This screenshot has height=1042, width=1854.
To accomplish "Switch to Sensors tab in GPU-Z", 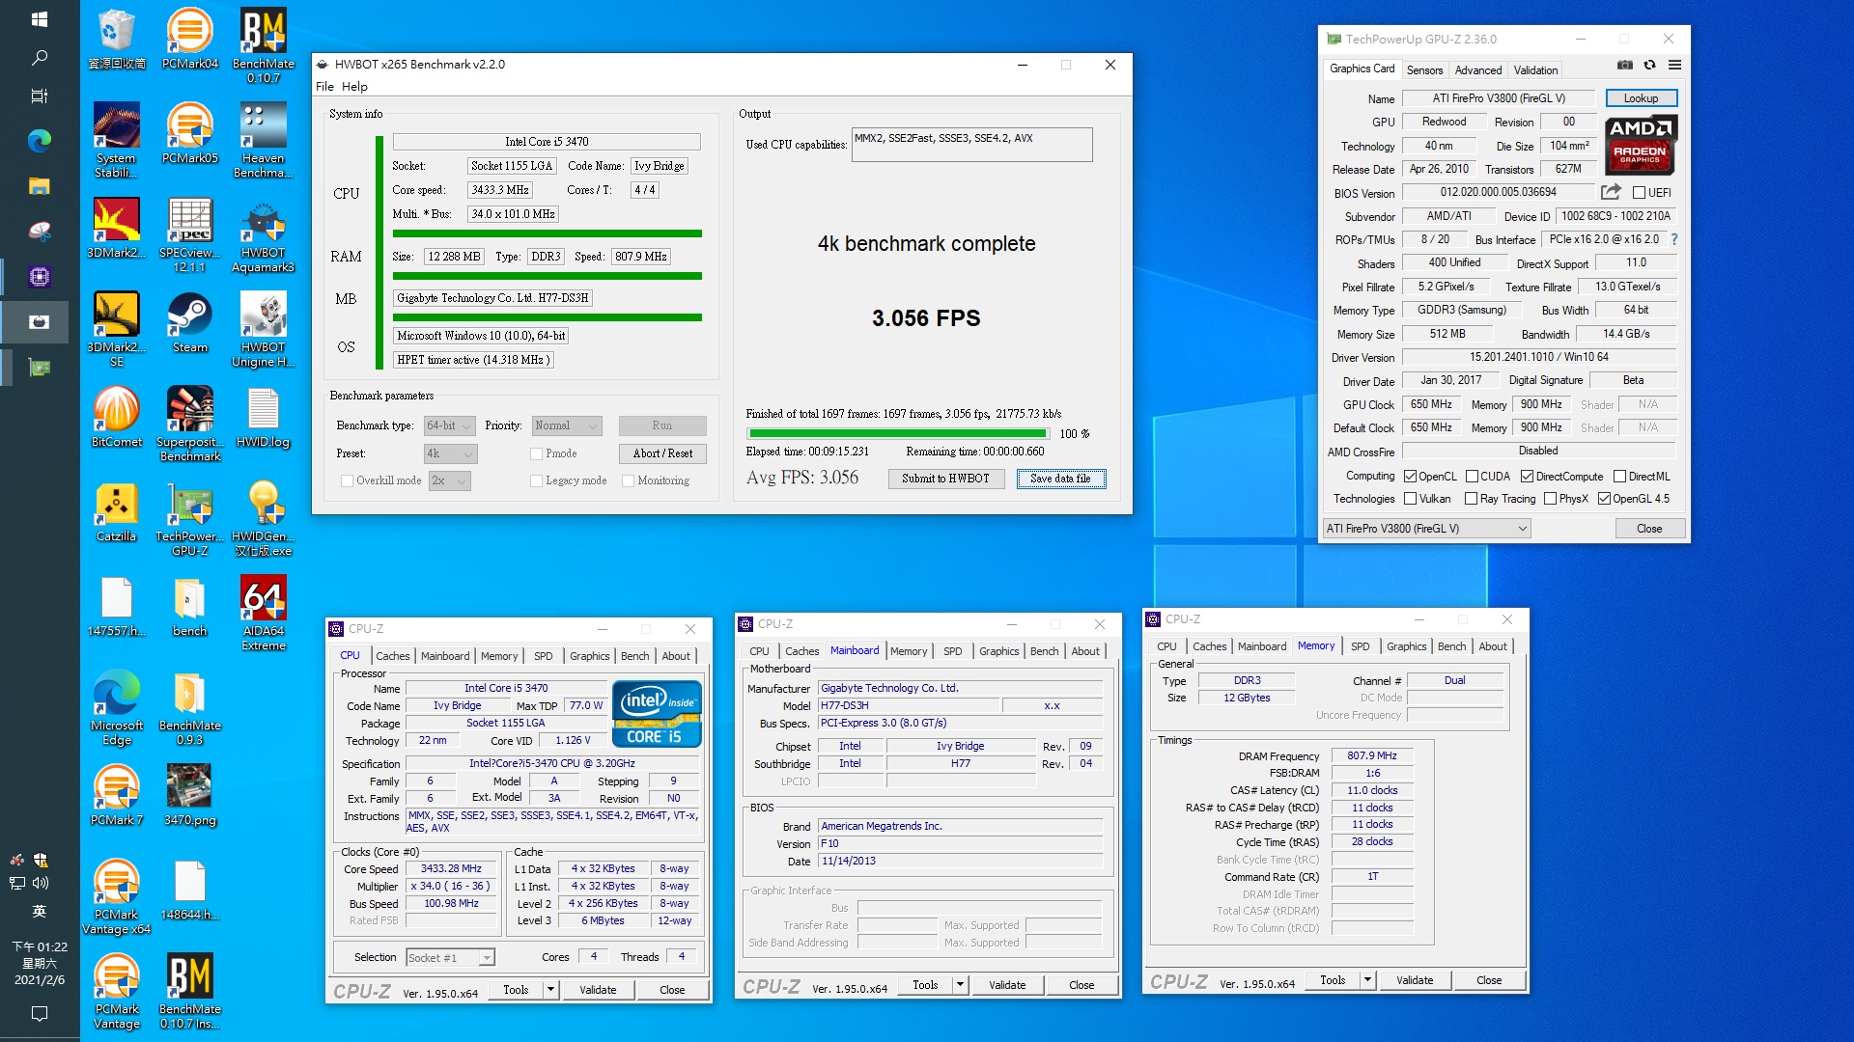I will 1424,69.
